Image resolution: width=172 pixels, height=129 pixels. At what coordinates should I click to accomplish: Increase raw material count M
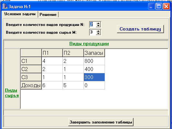pyautogui.click(x=98, y=31)
